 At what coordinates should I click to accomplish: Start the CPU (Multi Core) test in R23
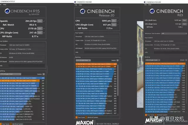pyautogui.click(x=184, y=20)
